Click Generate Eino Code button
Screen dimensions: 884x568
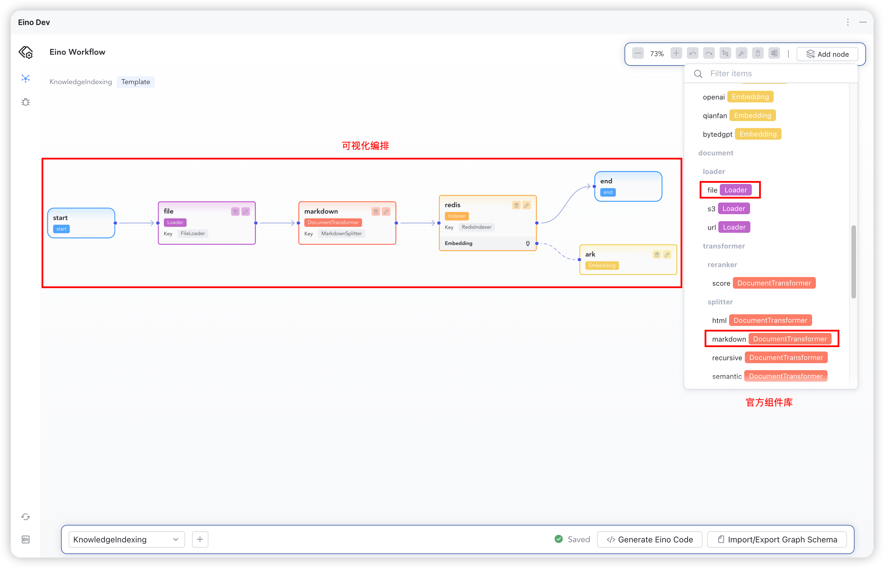coord(650,539)
